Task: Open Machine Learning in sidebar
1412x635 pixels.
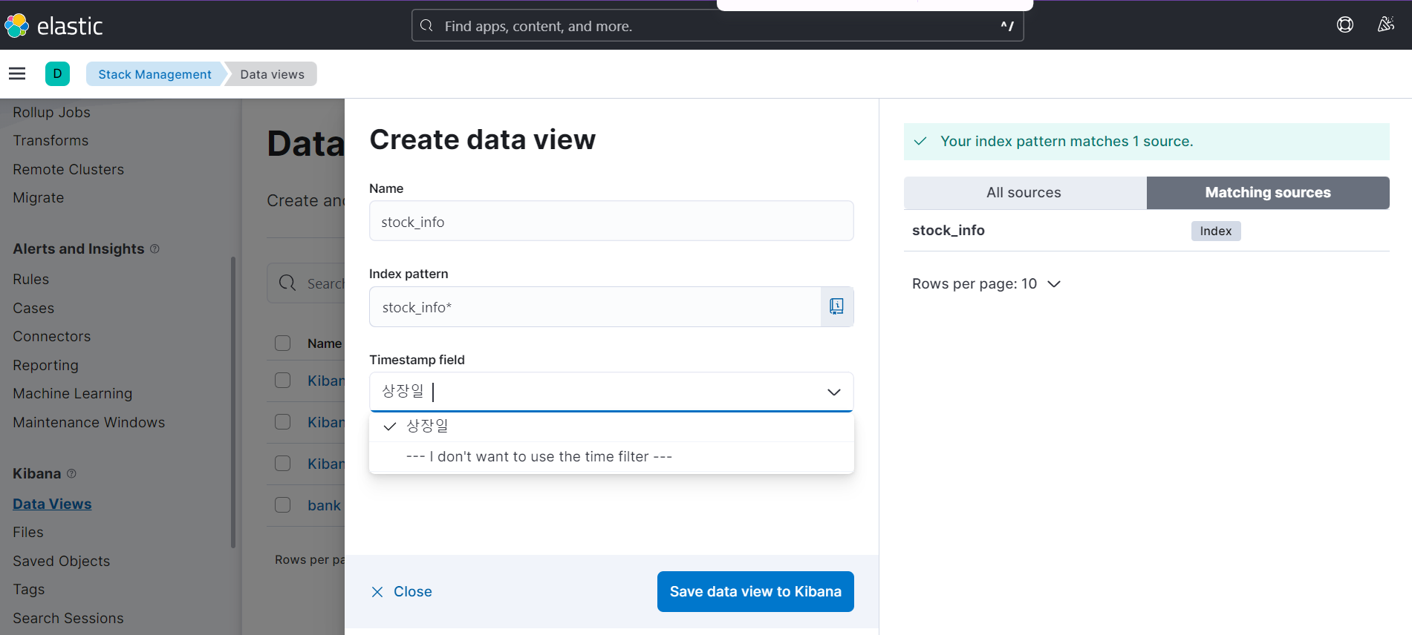Action: pyautogui.click(x=72, y=393)
